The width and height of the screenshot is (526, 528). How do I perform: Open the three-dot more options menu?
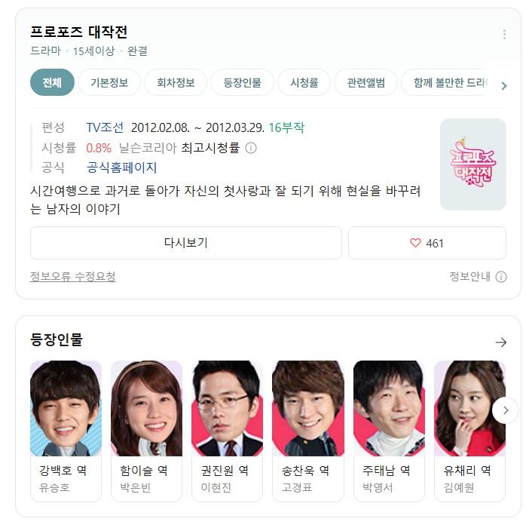(x=504, y=35)
